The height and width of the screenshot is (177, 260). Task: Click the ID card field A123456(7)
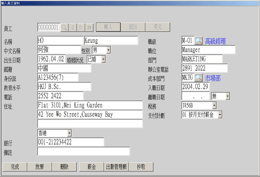pyautogui.click(x=58, y=77)
